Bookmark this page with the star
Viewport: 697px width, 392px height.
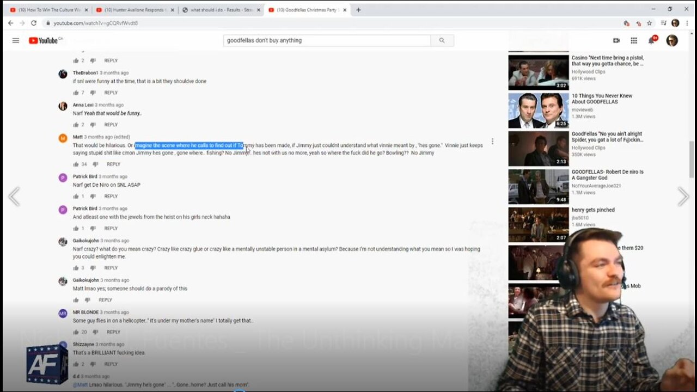650,23
